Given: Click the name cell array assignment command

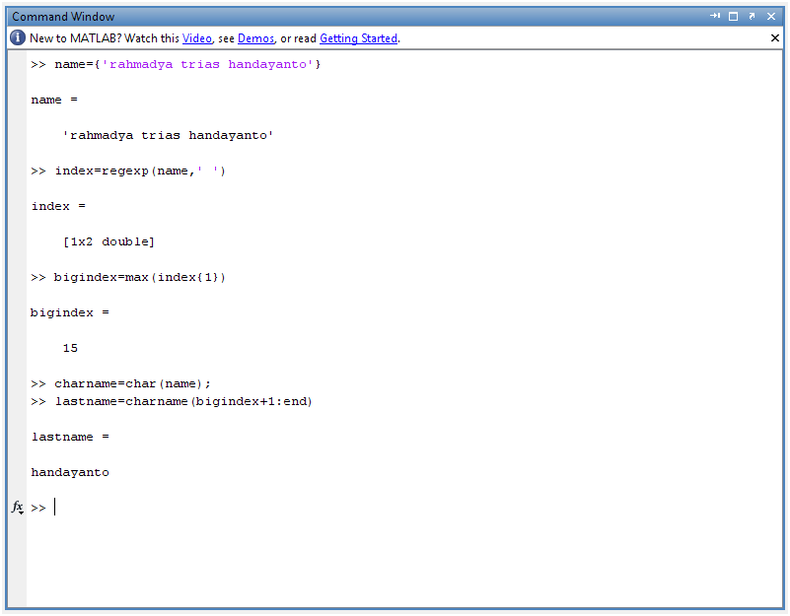Looking at the screenshot, I should [x=178, y=64].
